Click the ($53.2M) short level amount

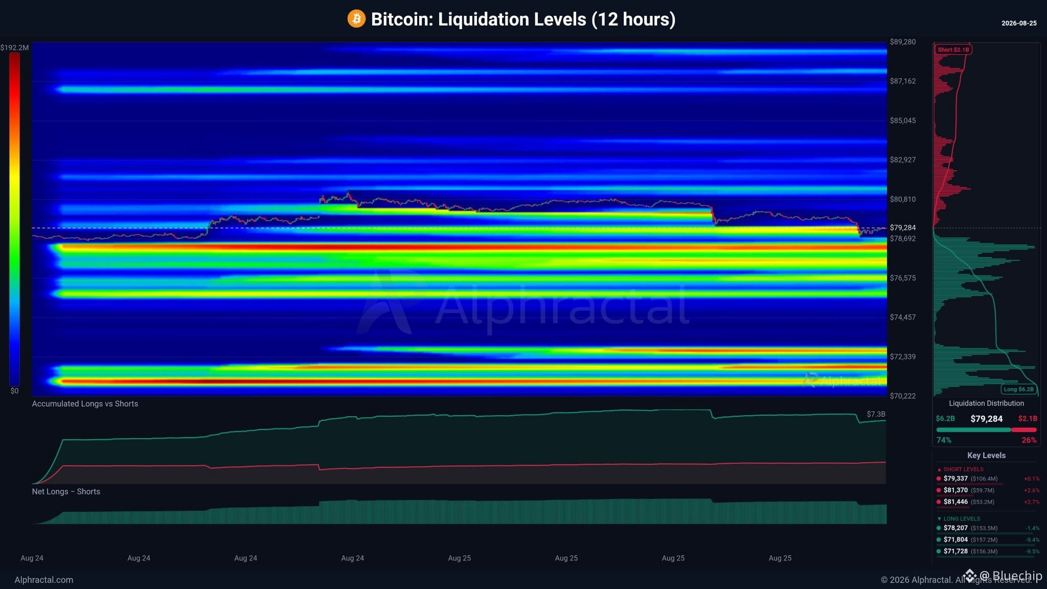tap(983, 502)
